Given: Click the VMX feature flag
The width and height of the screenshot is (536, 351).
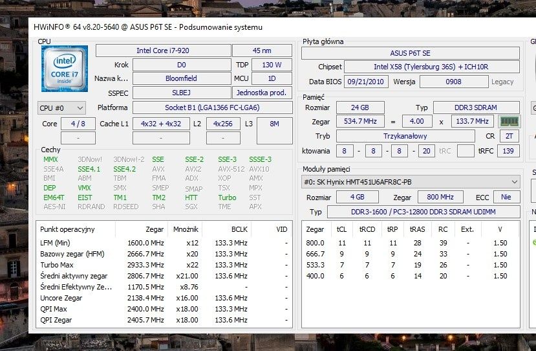Looking at the screenshot, I should click(x=85, y=188).
